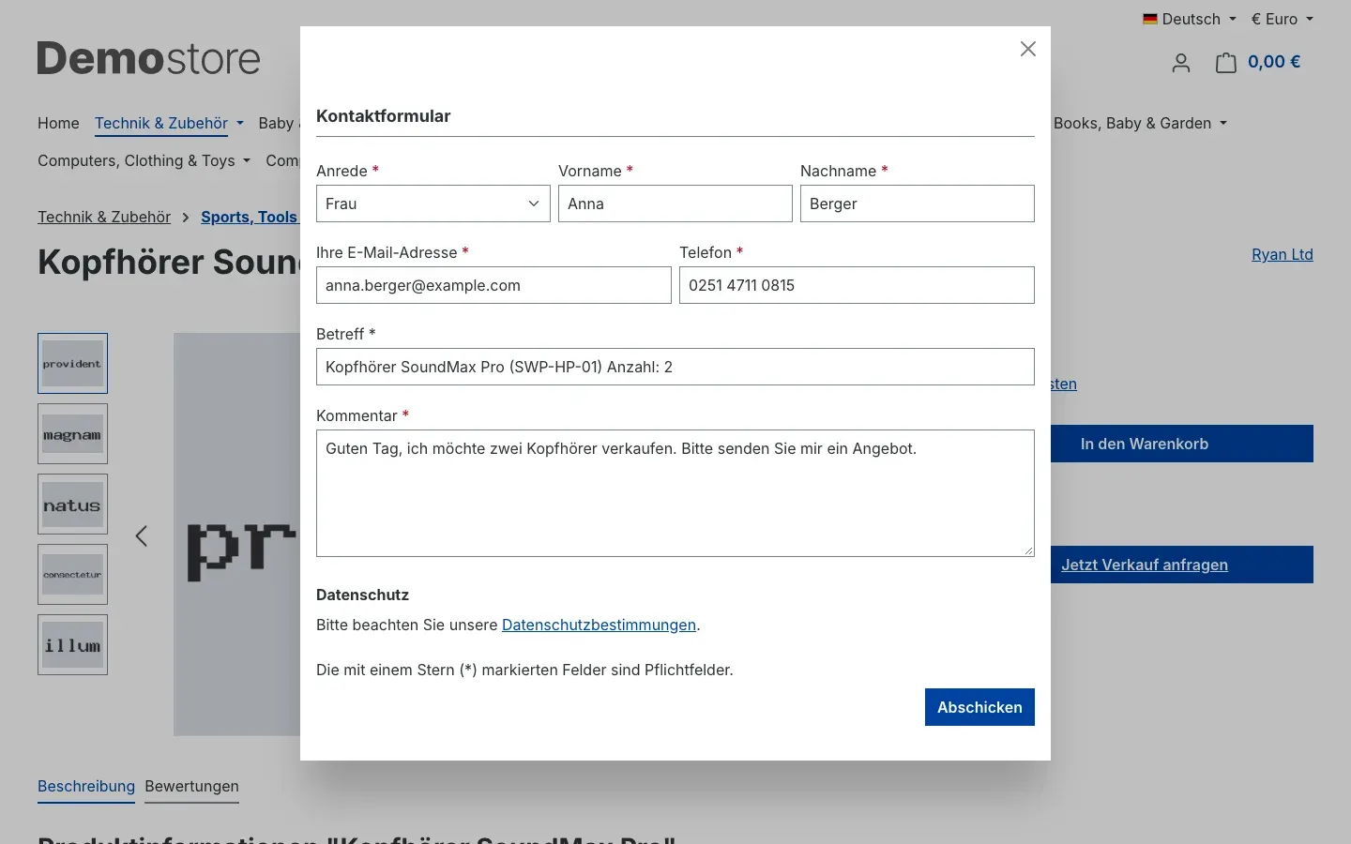Click the previous image arrow in gallery

click(142, 535)
